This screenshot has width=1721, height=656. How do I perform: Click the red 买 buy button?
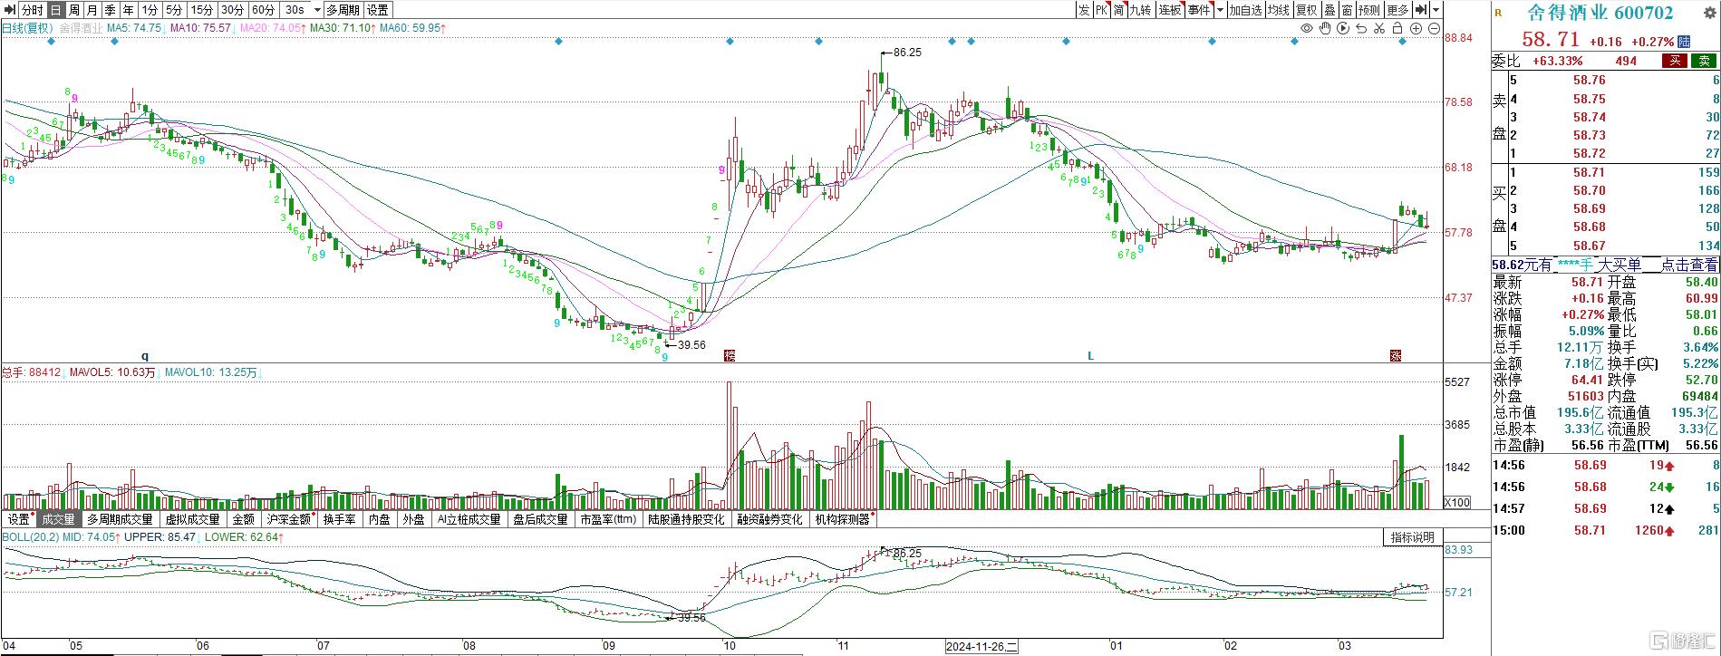click(1674, 61)
